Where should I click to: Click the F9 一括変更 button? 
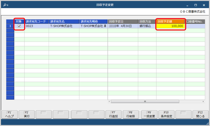coord(149,115)
